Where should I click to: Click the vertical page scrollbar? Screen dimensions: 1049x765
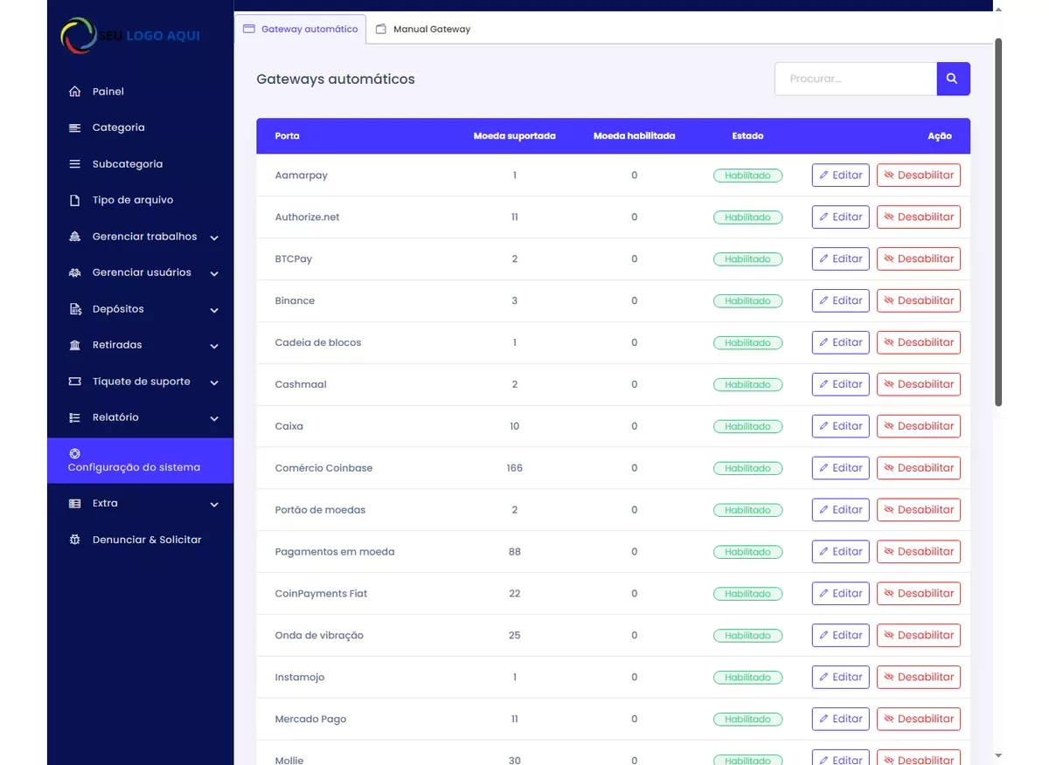tap(998, 218)
